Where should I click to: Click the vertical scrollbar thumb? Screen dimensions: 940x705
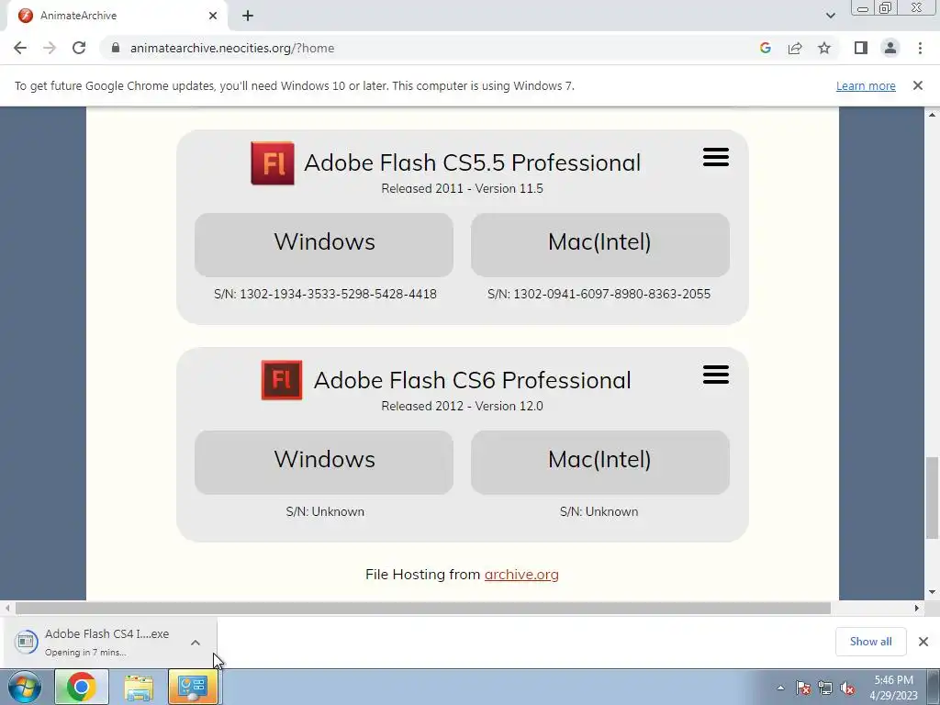point(932,498)
